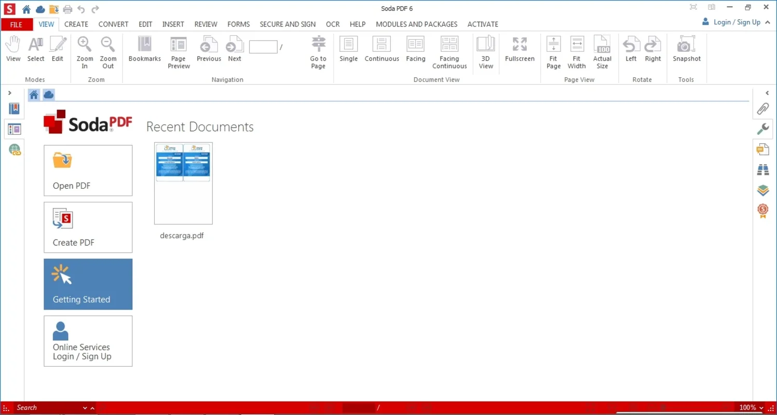Open the attachments paperclip panel
777x415 pixels.
pyautogui.click(x=762, y=108)
